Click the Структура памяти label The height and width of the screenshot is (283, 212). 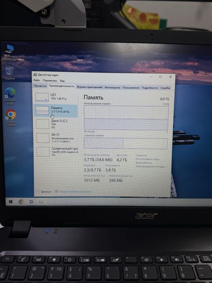coord(94,135)
